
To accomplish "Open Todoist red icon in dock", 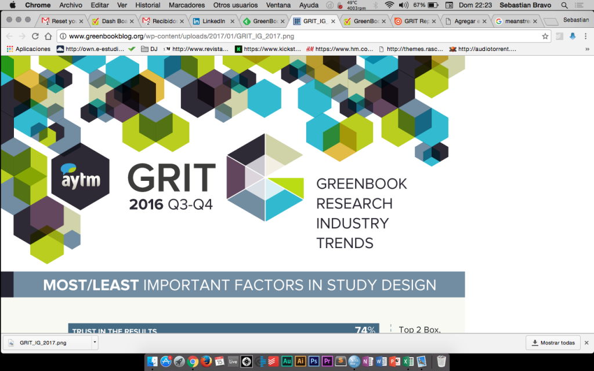I will 273,362.
